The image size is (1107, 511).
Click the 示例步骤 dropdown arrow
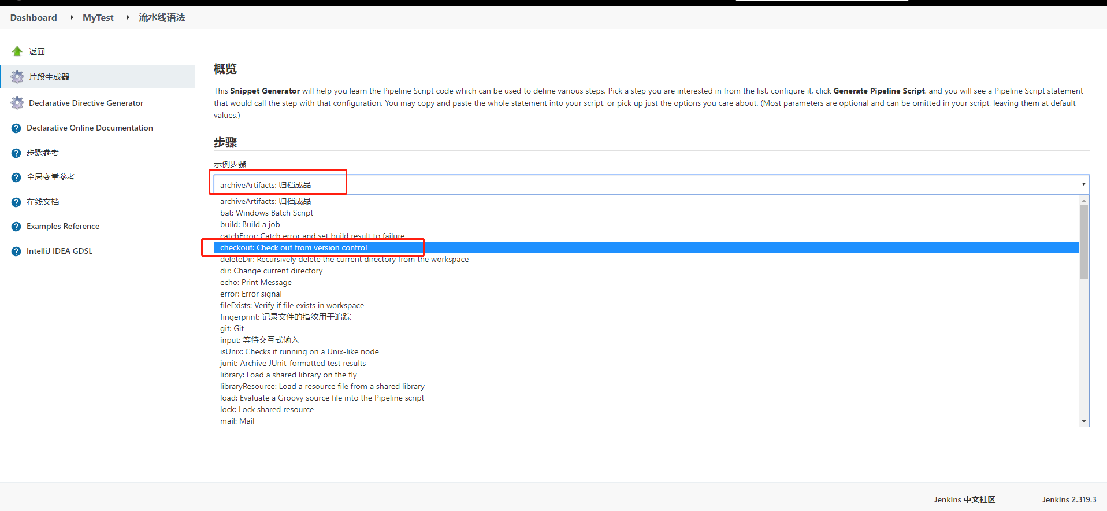pos(1083,184)
